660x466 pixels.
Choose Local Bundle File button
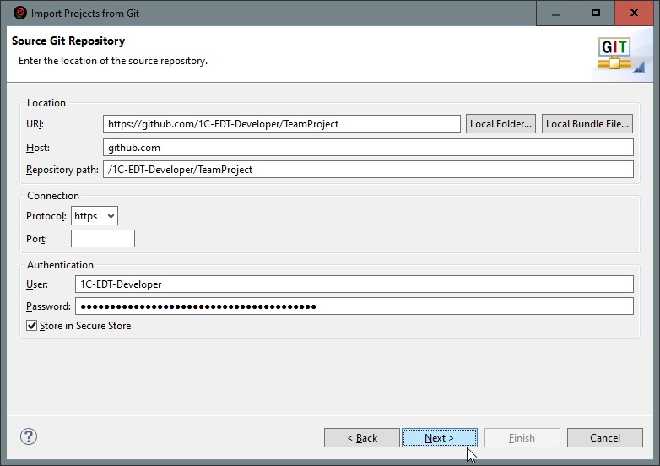pos(587,124)
